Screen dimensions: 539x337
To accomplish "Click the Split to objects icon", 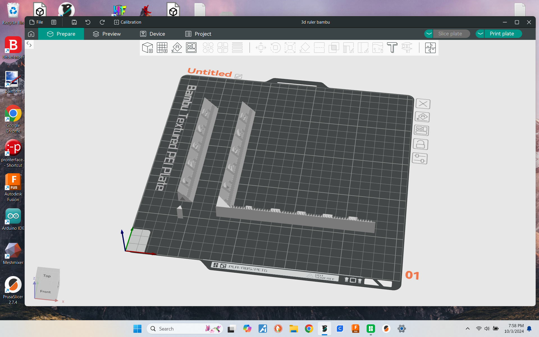I will coord(208,48).
